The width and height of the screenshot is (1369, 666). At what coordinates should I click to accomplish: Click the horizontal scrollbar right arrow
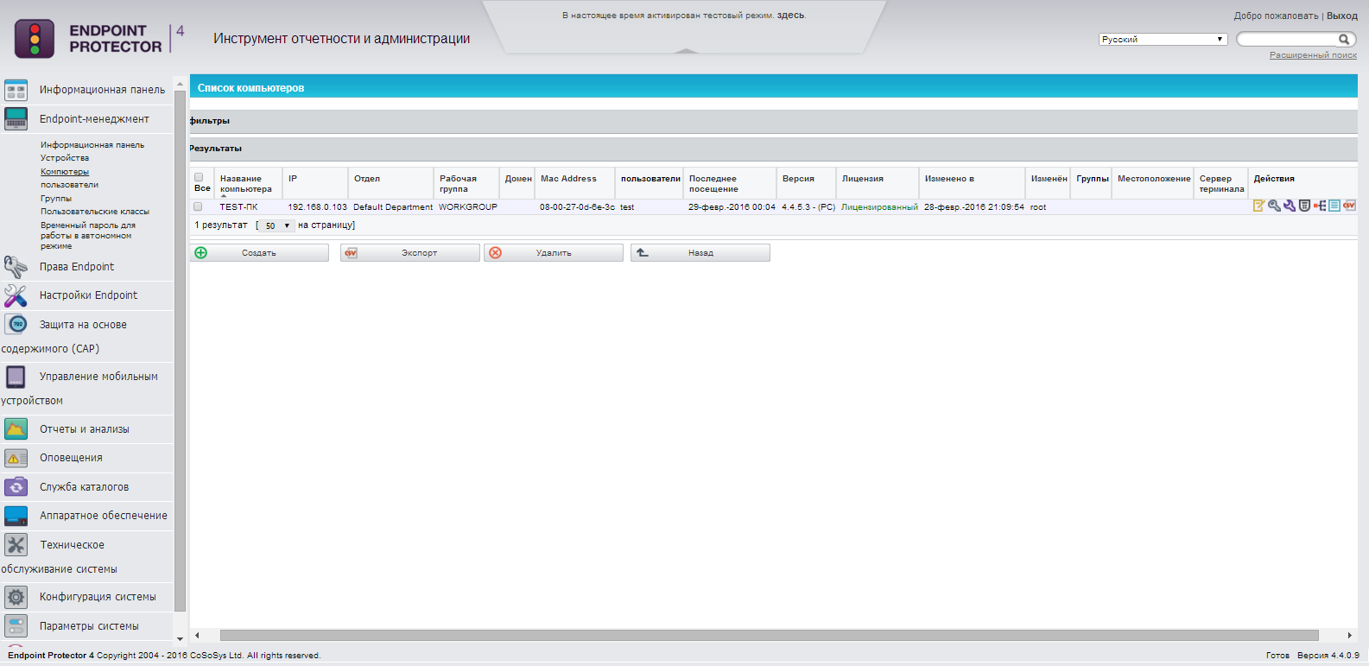pos(1350,635)
